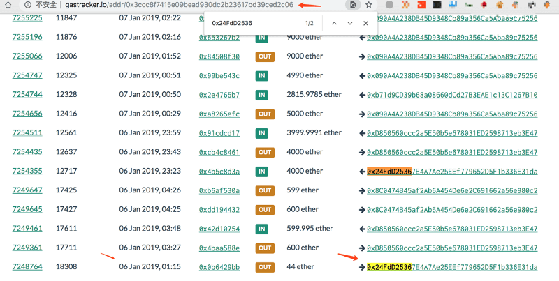Bookmark this page with the star icon
Screen dimensions: 559x281
[x=369, y=5]
